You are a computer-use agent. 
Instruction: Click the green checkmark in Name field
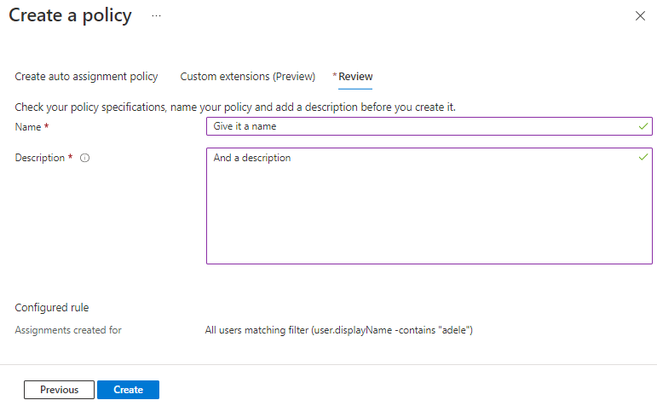point(643,126)
